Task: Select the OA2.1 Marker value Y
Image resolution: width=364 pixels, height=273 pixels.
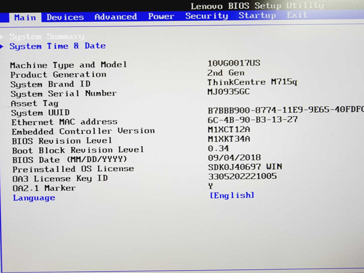Action: (x=210, y=186)
